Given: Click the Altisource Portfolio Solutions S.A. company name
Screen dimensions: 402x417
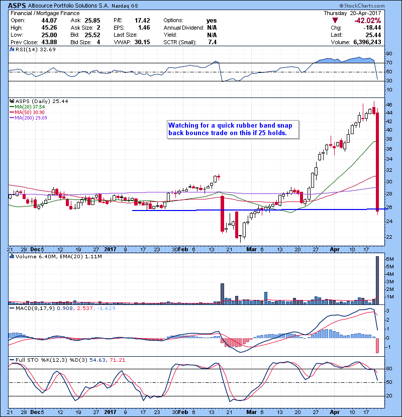Looking at the screenshot, I should [68, 6].
